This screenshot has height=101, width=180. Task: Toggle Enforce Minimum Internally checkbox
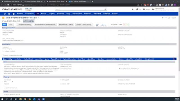point(120,68)
